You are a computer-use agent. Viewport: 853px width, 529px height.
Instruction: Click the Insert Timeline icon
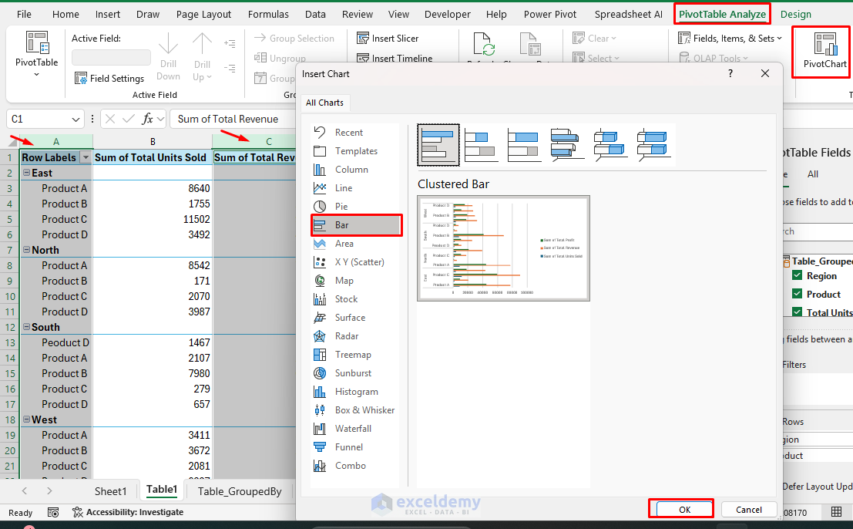tap(363, 58)
